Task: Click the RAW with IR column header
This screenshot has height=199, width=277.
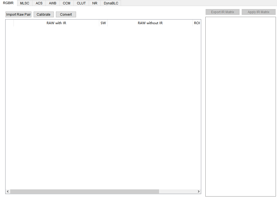Action: coord(56,23)
